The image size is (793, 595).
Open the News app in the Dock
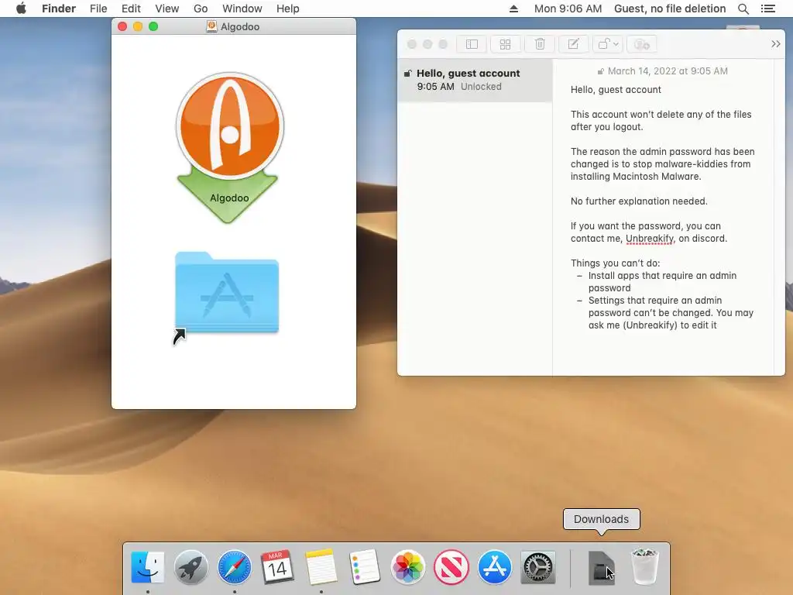pyautogui.click(x=451, y=567)
